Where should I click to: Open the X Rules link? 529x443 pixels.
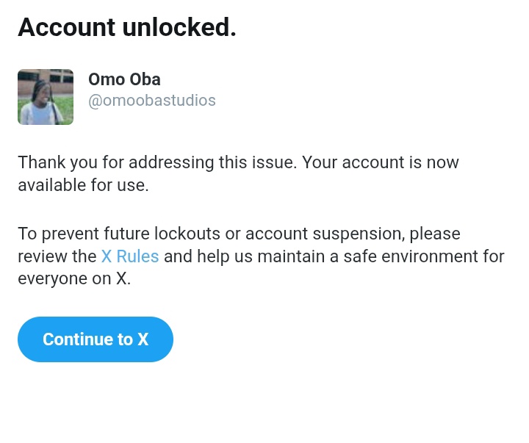coord(130,256)
